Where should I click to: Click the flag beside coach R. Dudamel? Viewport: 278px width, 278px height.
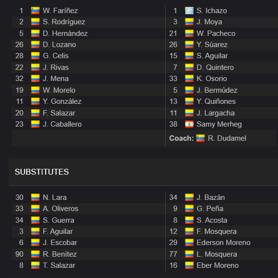point(201,138)
